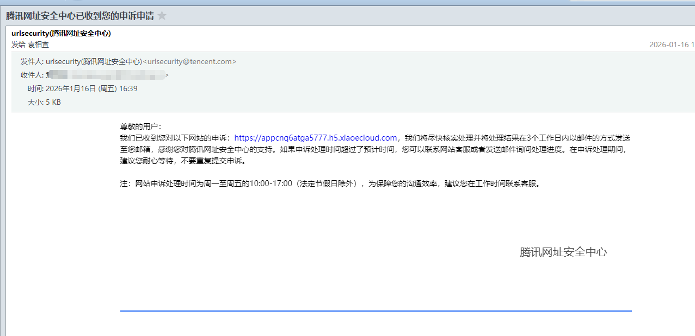Click bold sender name urlsecurity(腾讯网址安全中心)
The image size is (695, 336).
pos(61,34)
